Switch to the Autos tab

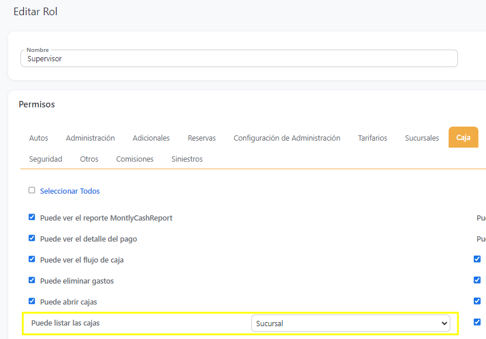tap(39, 138)
